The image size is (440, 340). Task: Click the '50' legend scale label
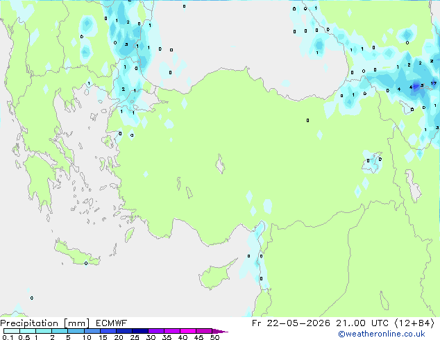215,337
